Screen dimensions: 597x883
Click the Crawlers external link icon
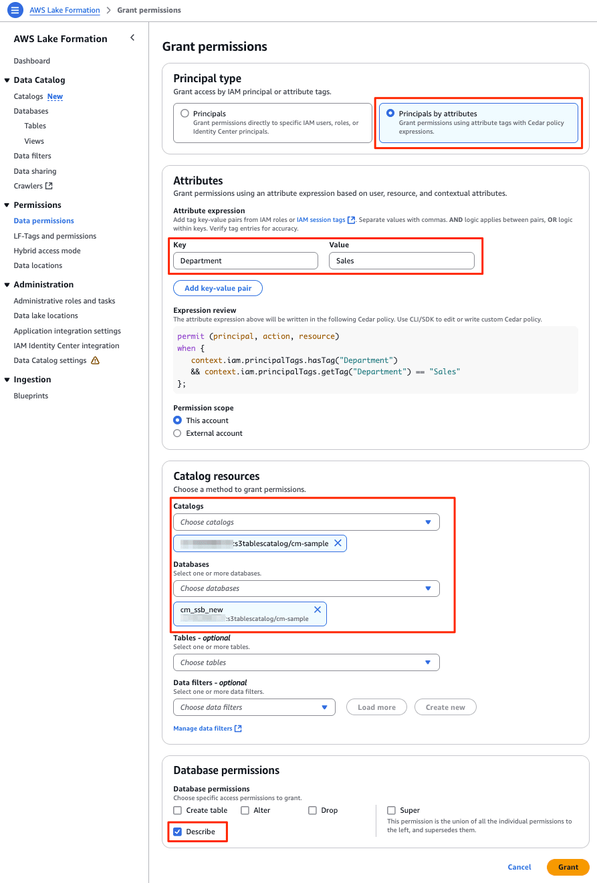49,186
